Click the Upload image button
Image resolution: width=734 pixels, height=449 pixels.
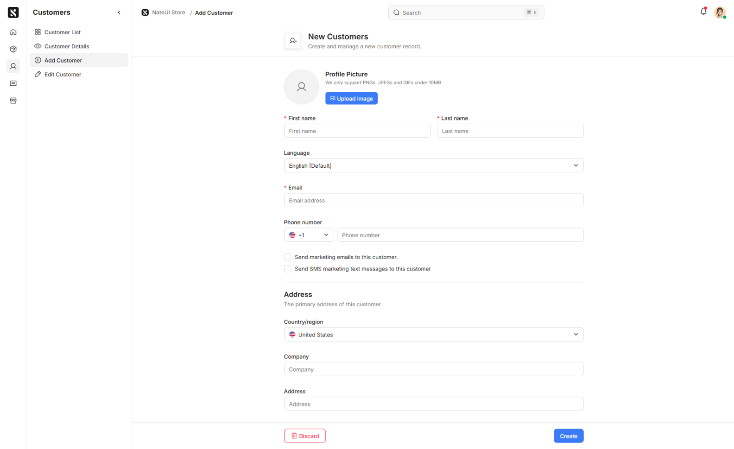tap(351, 98)
